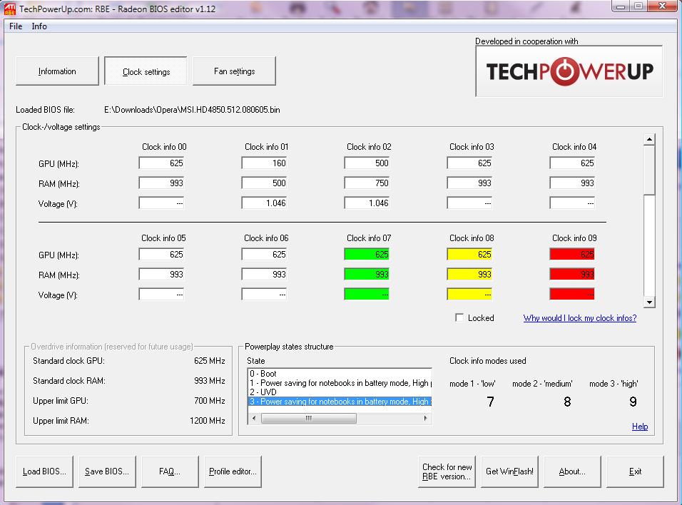Edit Clock info 01 RAM value 500
This screenshot has height=505, width=682.
coord(264,183)
